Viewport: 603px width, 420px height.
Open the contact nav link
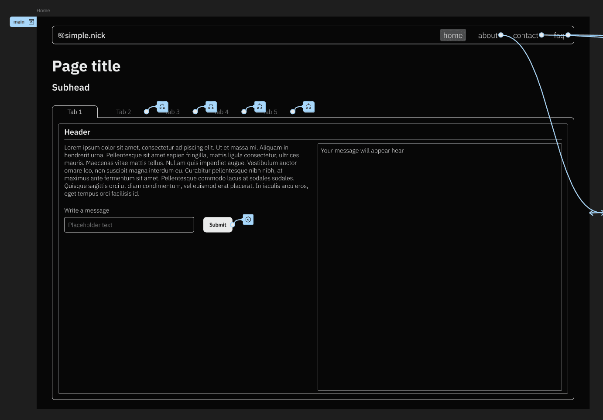point(525,35)
